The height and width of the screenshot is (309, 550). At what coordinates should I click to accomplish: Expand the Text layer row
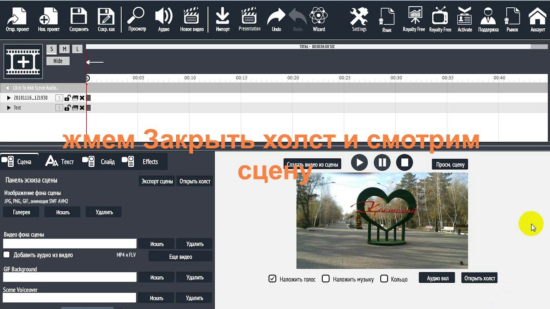tap(9, 108)
